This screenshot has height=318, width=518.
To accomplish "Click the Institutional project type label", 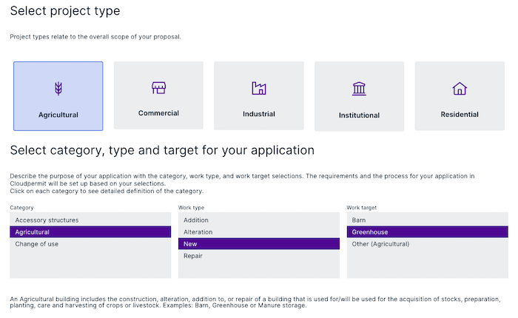I will (359, 115).
